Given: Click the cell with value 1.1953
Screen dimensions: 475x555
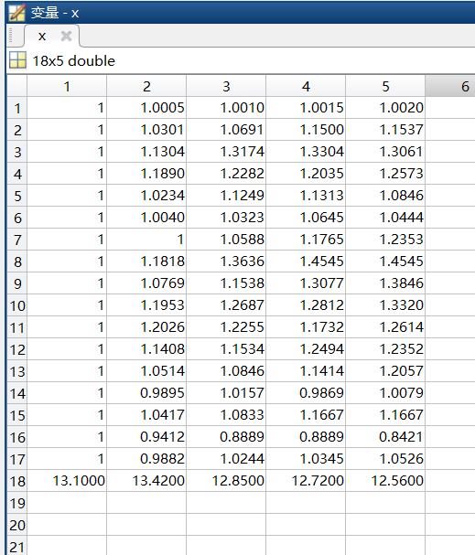Looking at the screenshot, I should [146, 305].
